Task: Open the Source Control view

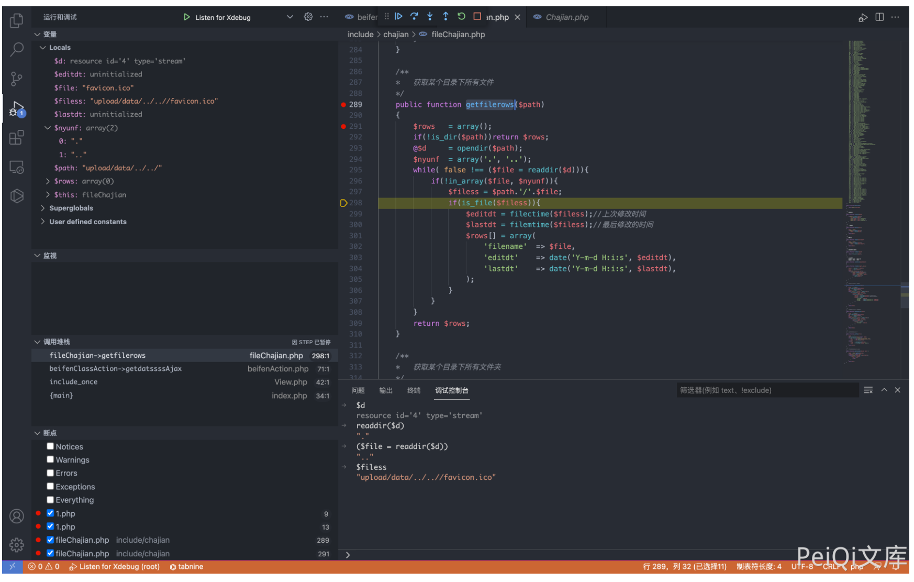Action: (16, 79)
